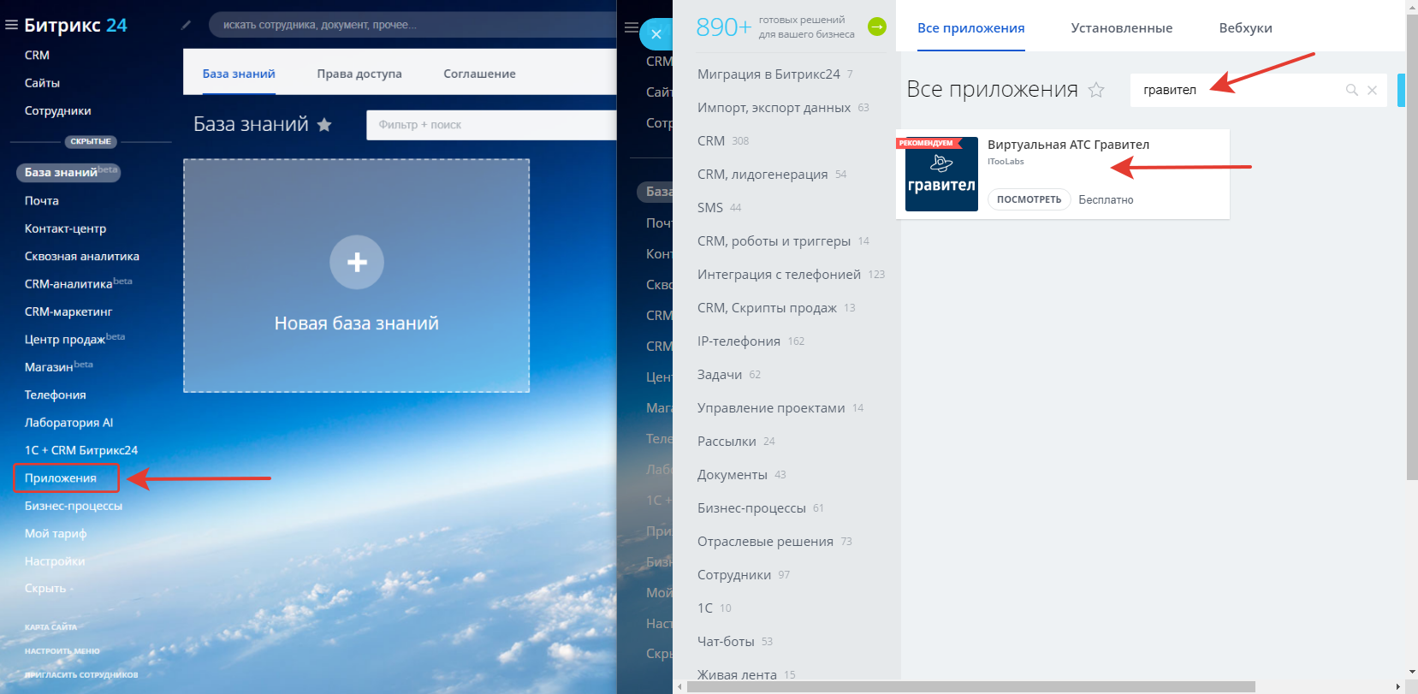
Task: Click the Фильтр + поиск field
Action: (491, 125)
